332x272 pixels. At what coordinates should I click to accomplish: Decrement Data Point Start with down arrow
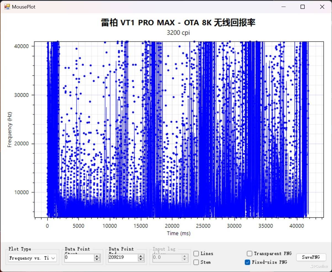tap(97, 260)
